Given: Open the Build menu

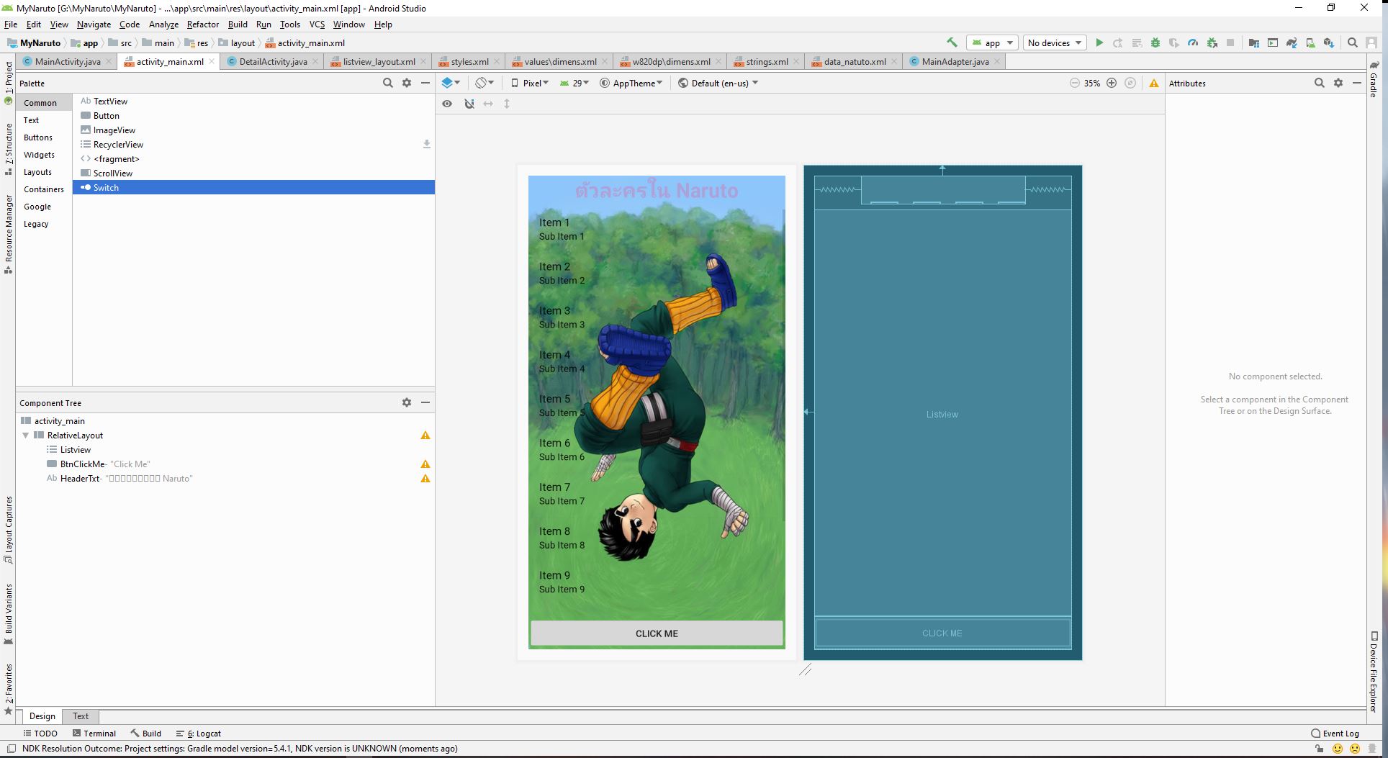Looking at the screenshot, I should (x=238, y=24).
